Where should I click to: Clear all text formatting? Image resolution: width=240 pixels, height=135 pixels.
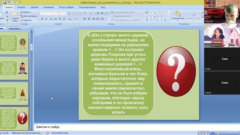pos(78,13)
